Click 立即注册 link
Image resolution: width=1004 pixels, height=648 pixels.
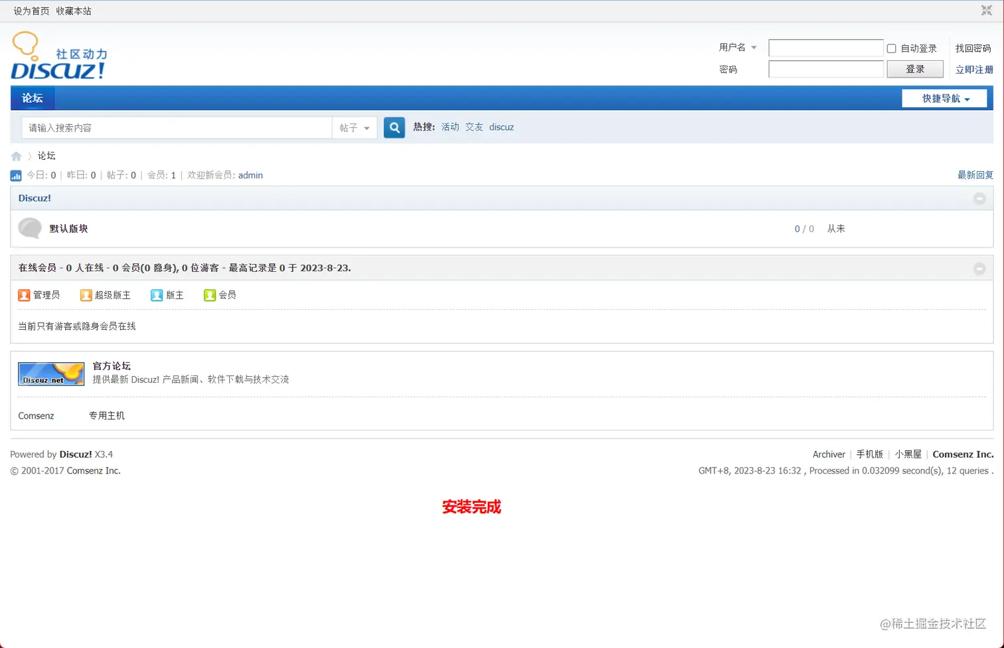click(974, 70)
